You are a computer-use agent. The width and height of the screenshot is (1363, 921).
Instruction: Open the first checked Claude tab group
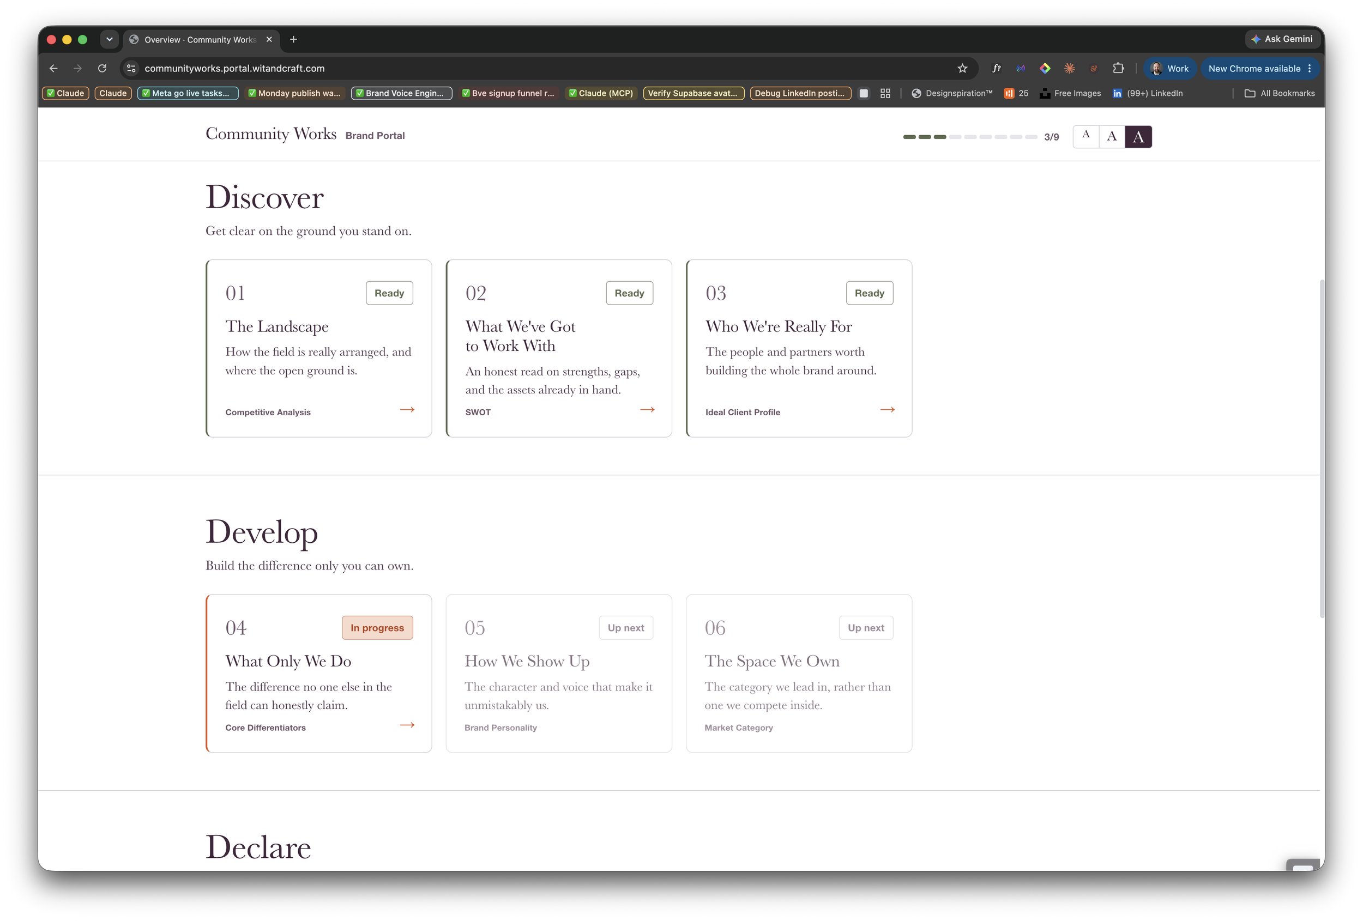point(65,93)
